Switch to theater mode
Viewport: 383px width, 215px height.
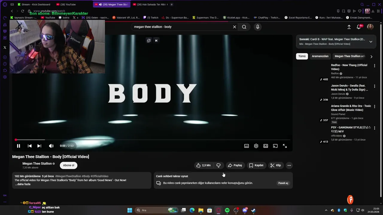tap(266, 146)
